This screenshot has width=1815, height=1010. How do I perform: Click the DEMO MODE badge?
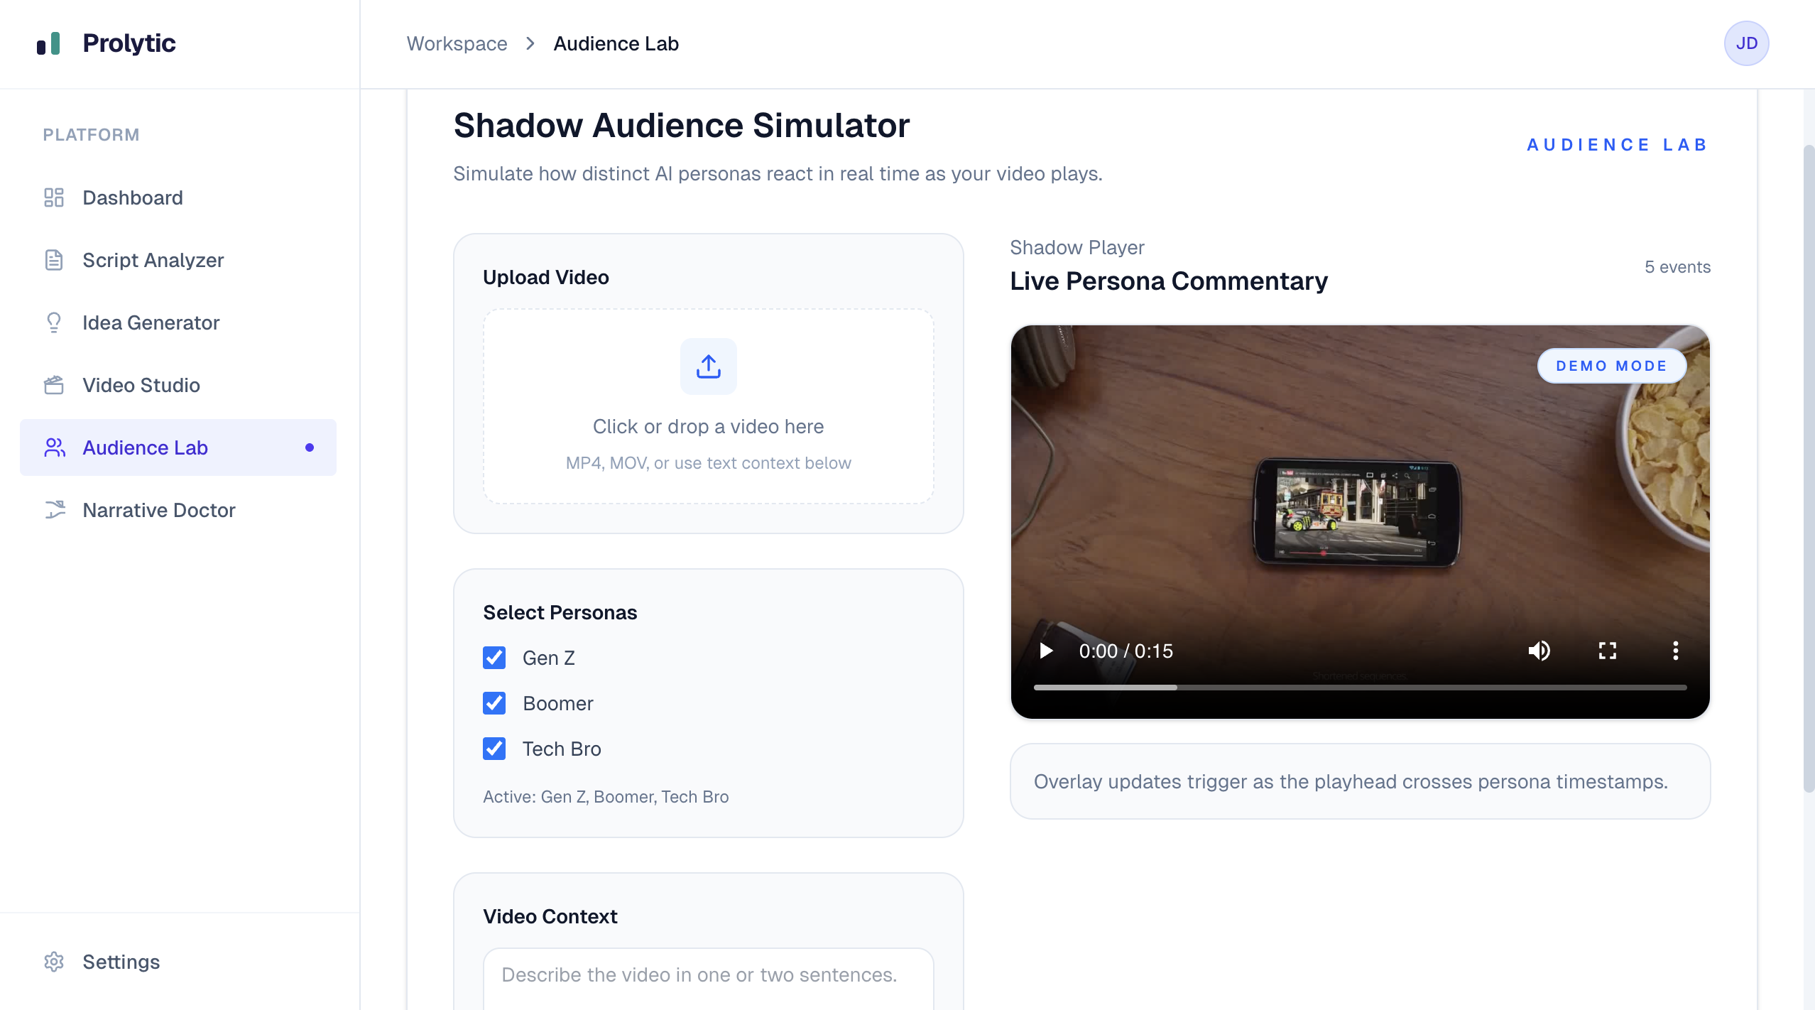click(x=1611, y=366)
